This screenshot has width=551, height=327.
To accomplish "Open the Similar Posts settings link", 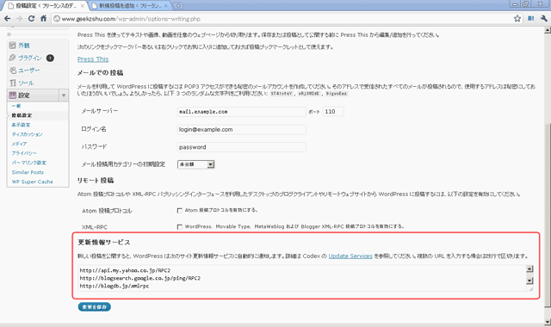I will click(28, 172).
